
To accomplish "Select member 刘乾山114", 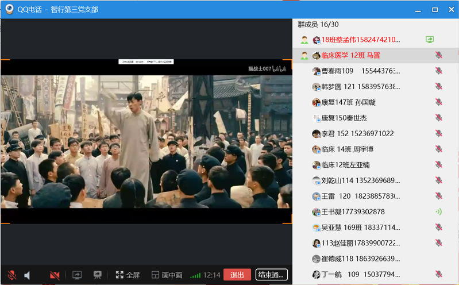I will point(376,180).
